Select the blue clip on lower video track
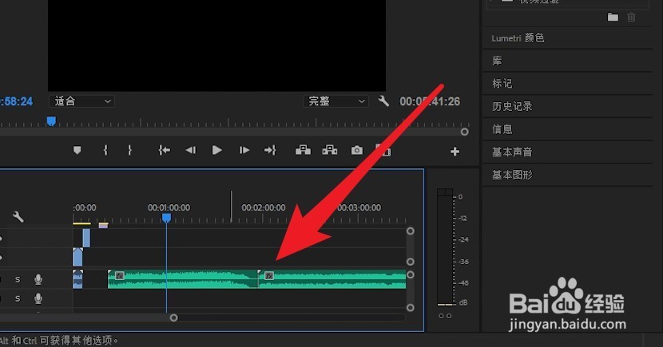 click(x=77, y=257)
